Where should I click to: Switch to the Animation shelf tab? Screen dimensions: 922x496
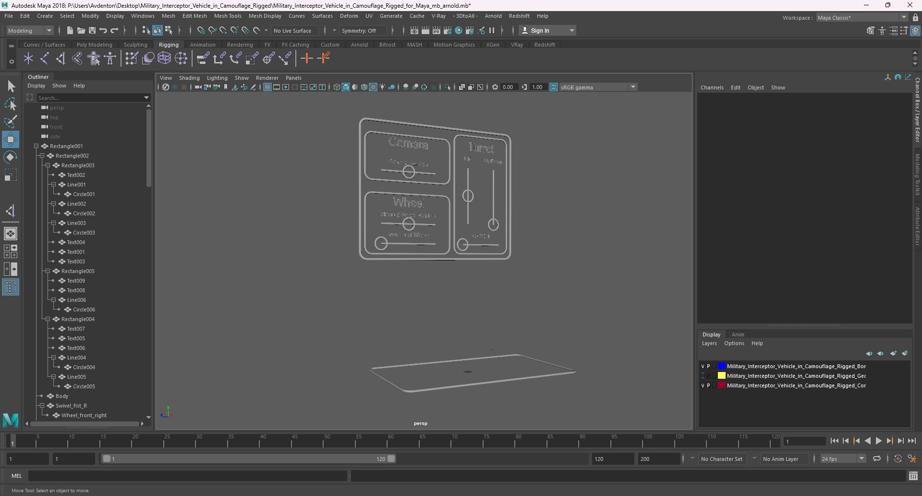(x=203, y=45)
